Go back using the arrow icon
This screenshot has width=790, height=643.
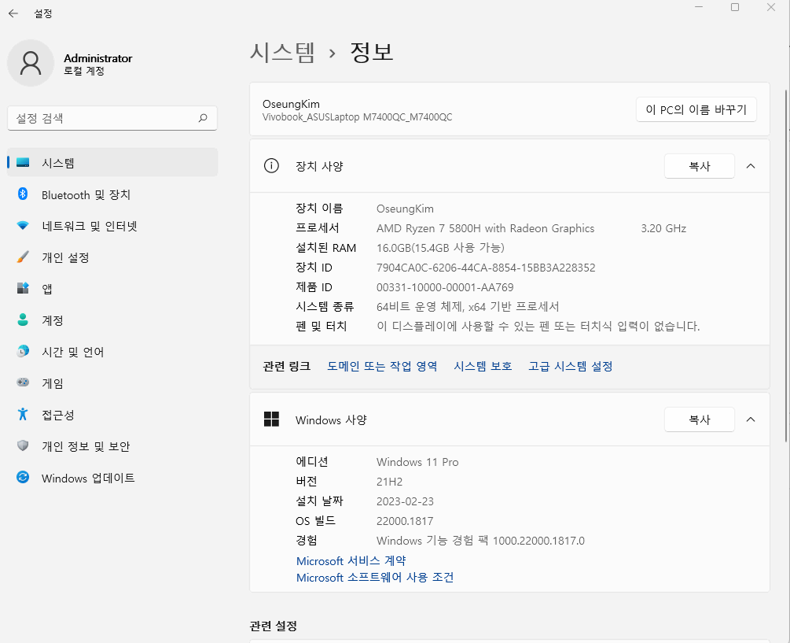[x=13, y=13]
